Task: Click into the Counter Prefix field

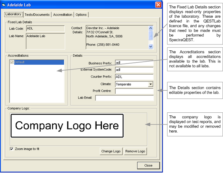Action: [134, 77]
